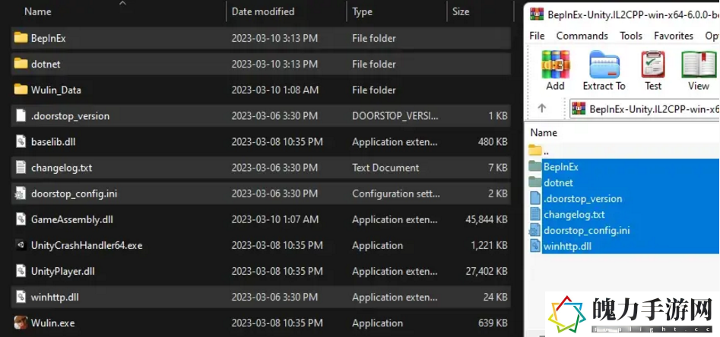
Task: Select the dotnet folder icon in Explorer
Action: (21, 64)
